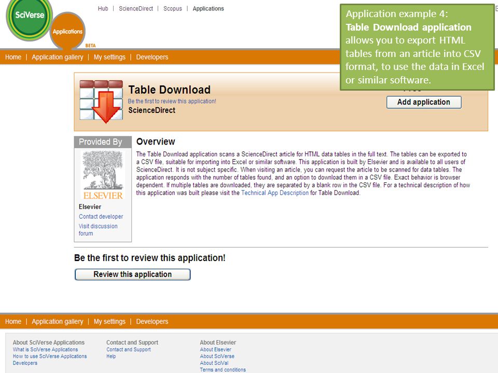
Task: Click About SciVerse Applications footer heading
Action: [x=49, y=342]
